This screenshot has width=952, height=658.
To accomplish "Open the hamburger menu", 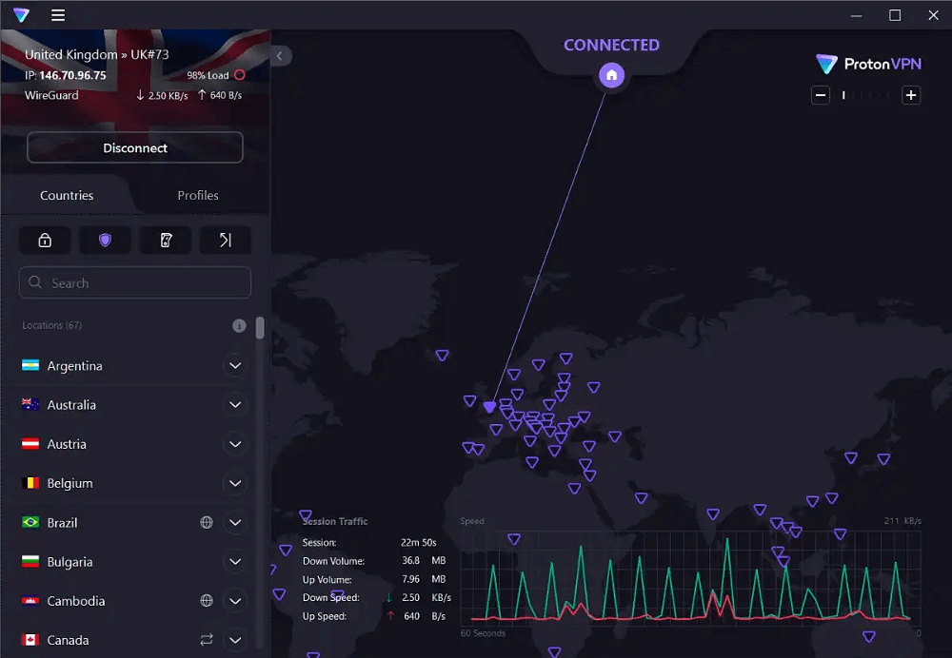I will [x=58, y=15].
